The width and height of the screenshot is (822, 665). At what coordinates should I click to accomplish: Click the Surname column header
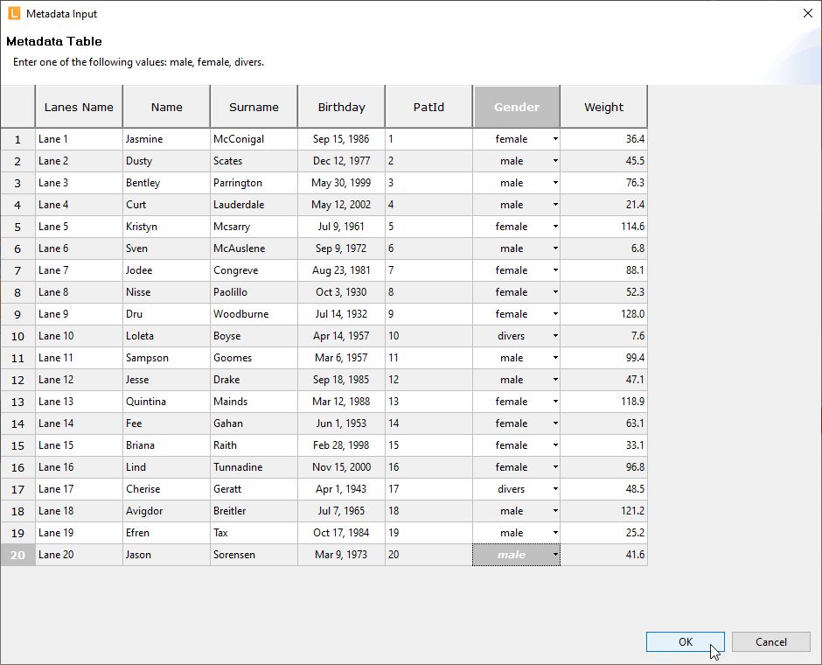[254, 107]
